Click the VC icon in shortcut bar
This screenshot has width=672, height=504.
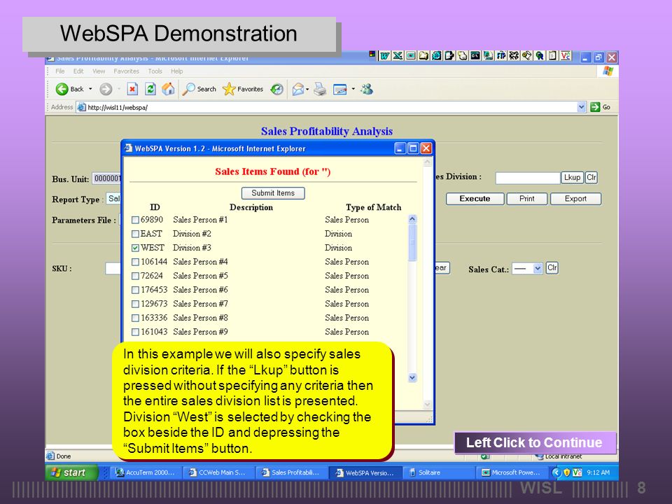(566, 56)
